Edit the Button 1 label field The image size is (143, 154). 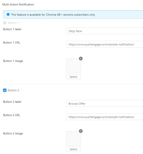pyautogui.click(x=105, y=31)
